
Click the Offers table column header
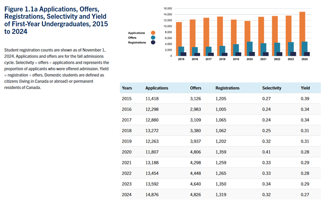[x=196, y=88]
